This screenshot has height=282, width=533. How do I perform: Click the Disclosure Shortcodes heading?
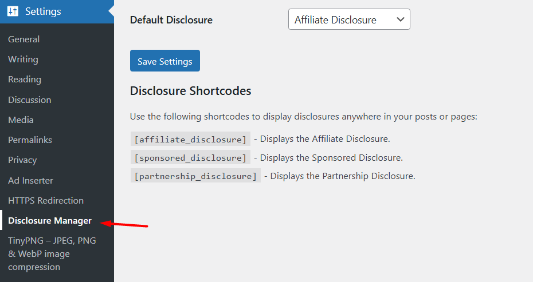point(190,91)
